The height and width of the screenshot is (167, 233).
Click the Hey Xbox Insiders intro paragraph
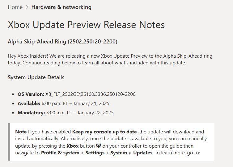(110, 59)
